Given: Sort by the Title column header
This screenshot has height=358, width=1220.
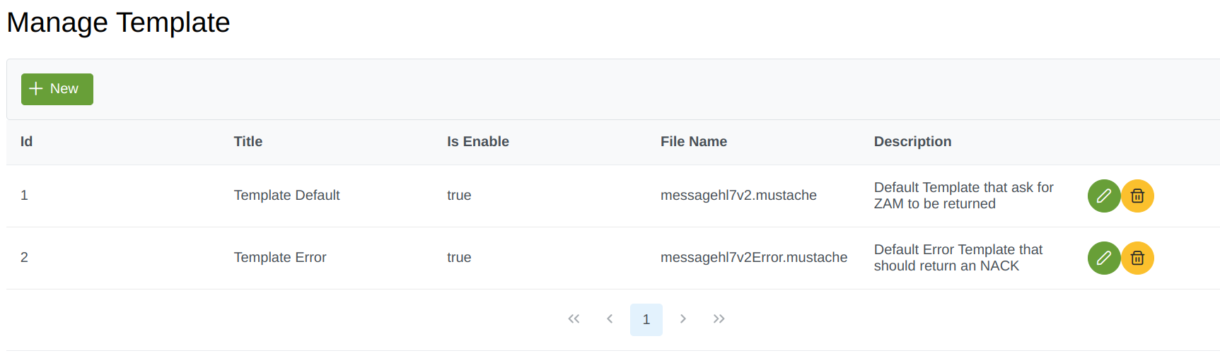Looking at the screenshot, I should [248, 142].
